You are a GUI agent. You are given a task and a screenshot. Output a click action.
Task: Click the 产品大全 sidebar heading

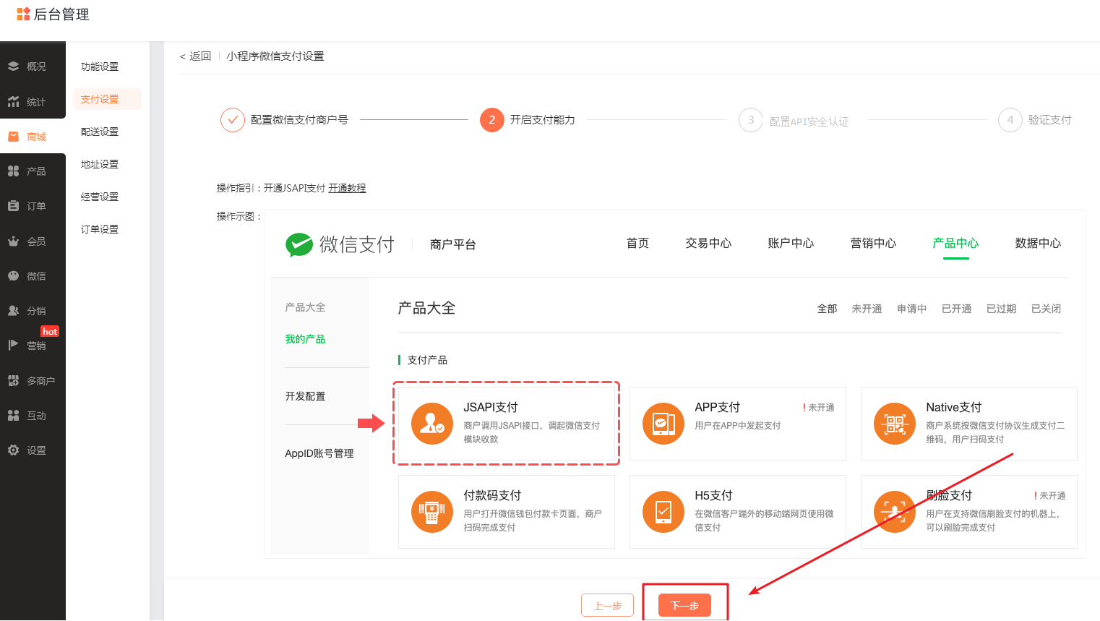(x=305, y=307)
